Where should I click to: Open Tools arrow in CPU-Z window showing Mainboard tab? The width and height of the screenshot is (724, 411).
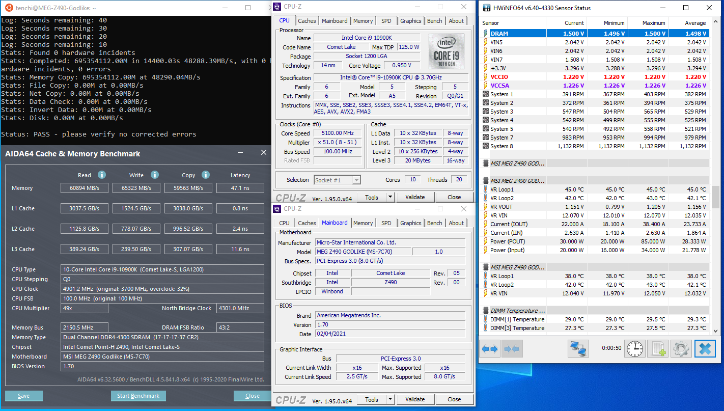point(390,399)
